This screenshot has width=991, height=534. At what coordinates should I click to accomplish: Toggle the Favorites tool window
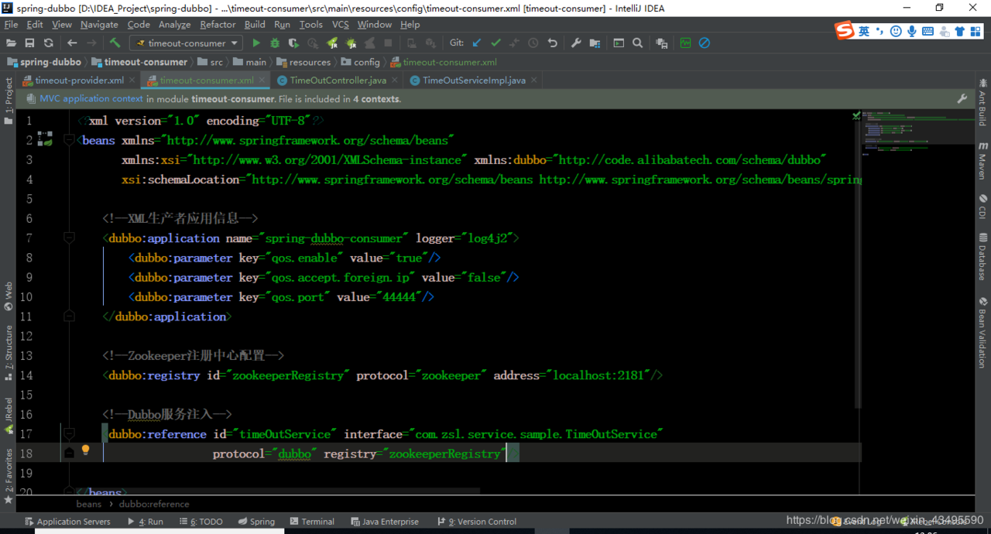tap(9, 476)
